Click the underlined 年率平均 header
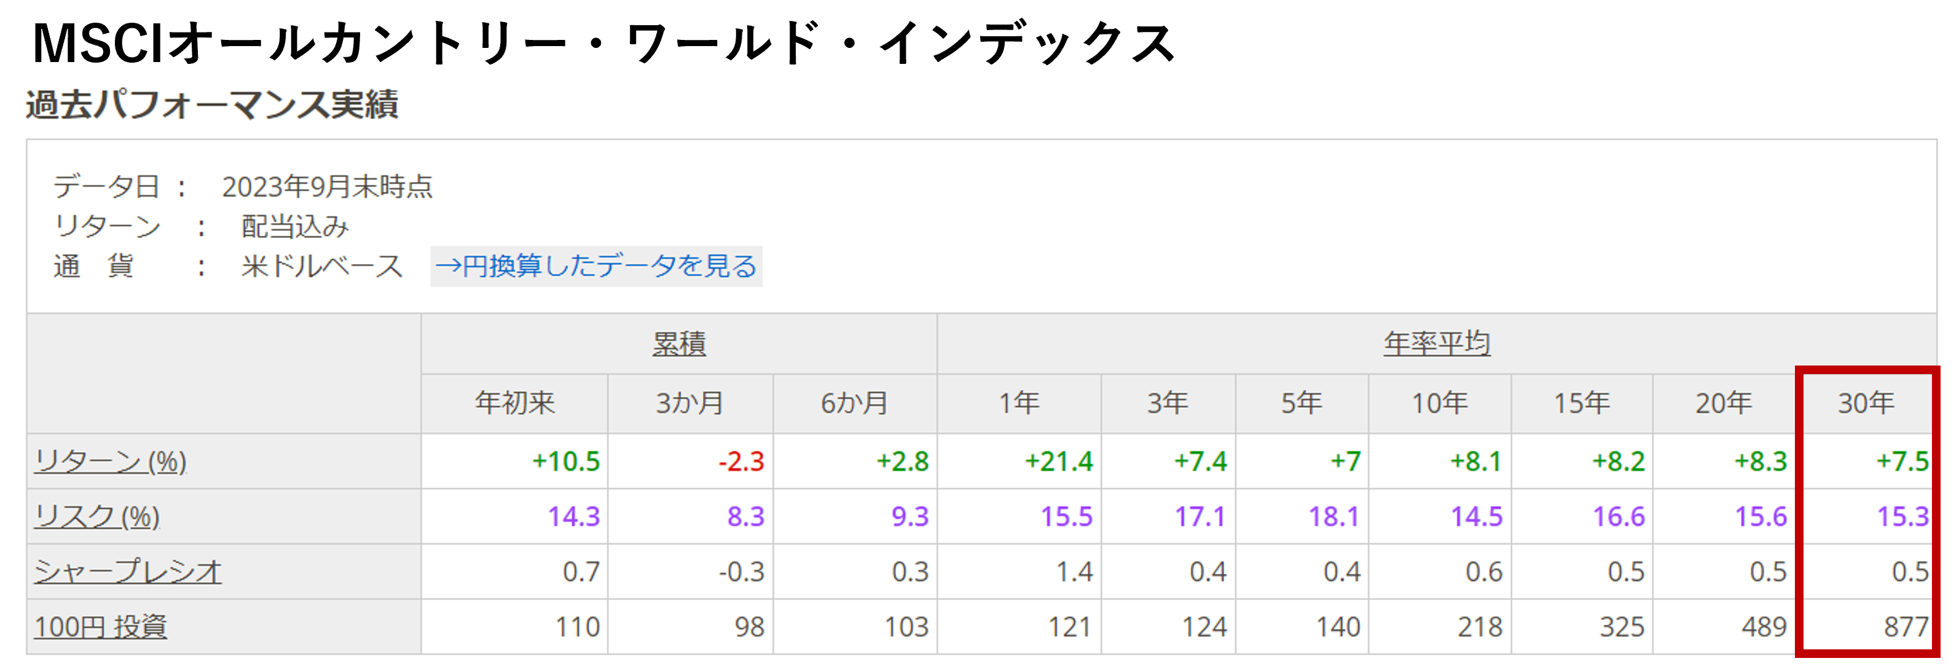This screenshot has width=1959, height=669. [1437, 343]
